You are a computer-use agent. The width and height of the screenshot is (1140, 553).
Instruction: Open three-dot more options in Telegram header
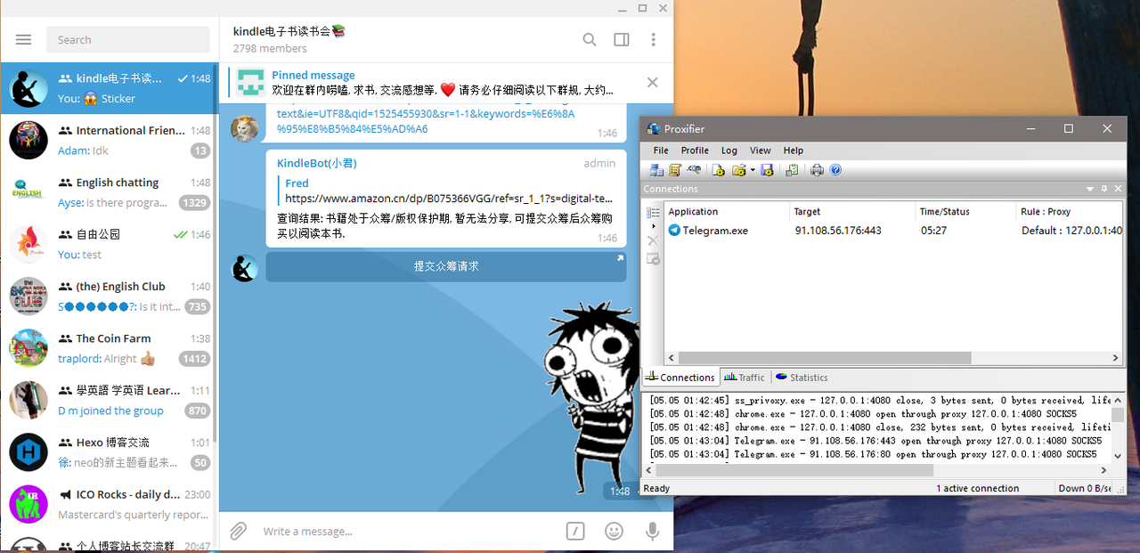coord(654,39)
